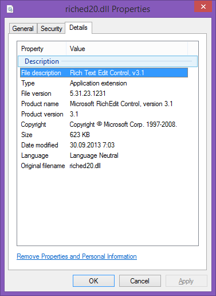Image resolution: width=216 pixels, height=296 pixels.
Task: Click the Property column header
Action: coord(42,49)
